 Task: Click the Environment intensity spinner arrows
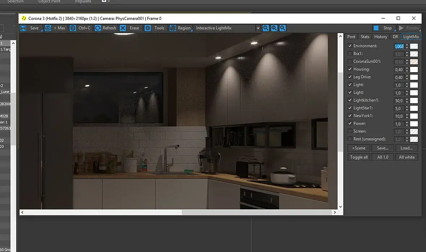pos(407,46)
